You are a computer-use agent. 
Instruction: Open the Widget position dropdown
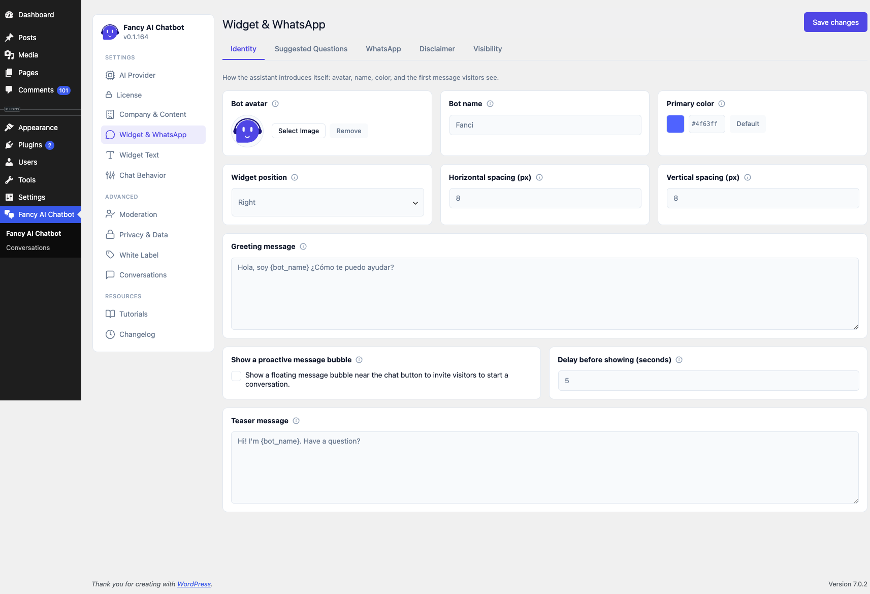coord(328,202)
